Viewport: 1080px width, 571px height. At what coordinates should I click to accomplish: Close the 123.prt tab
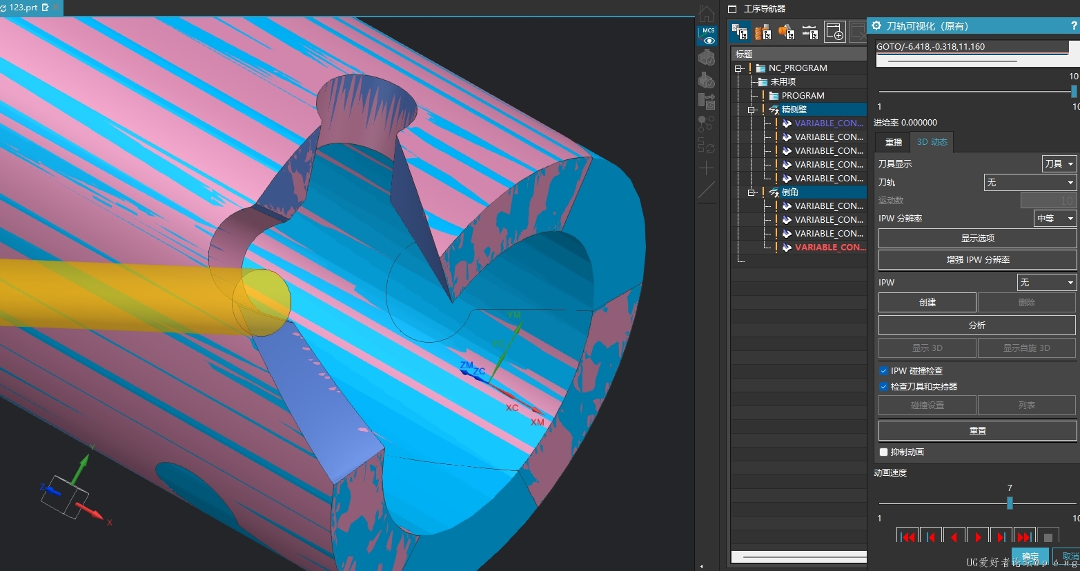[x=57, y=8]
